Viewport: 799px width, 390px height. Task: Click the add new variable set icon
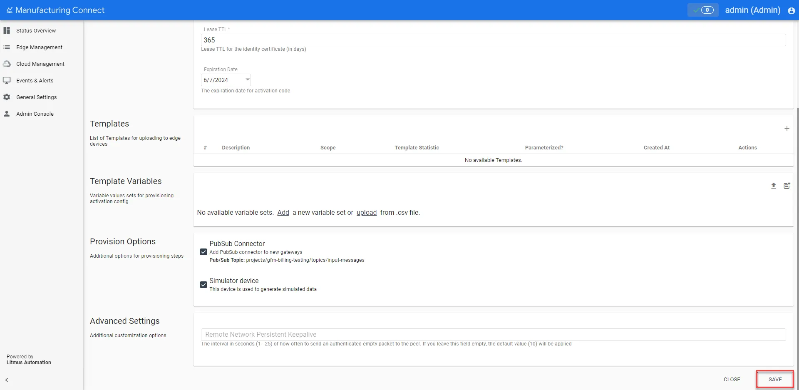click(787, 186)
